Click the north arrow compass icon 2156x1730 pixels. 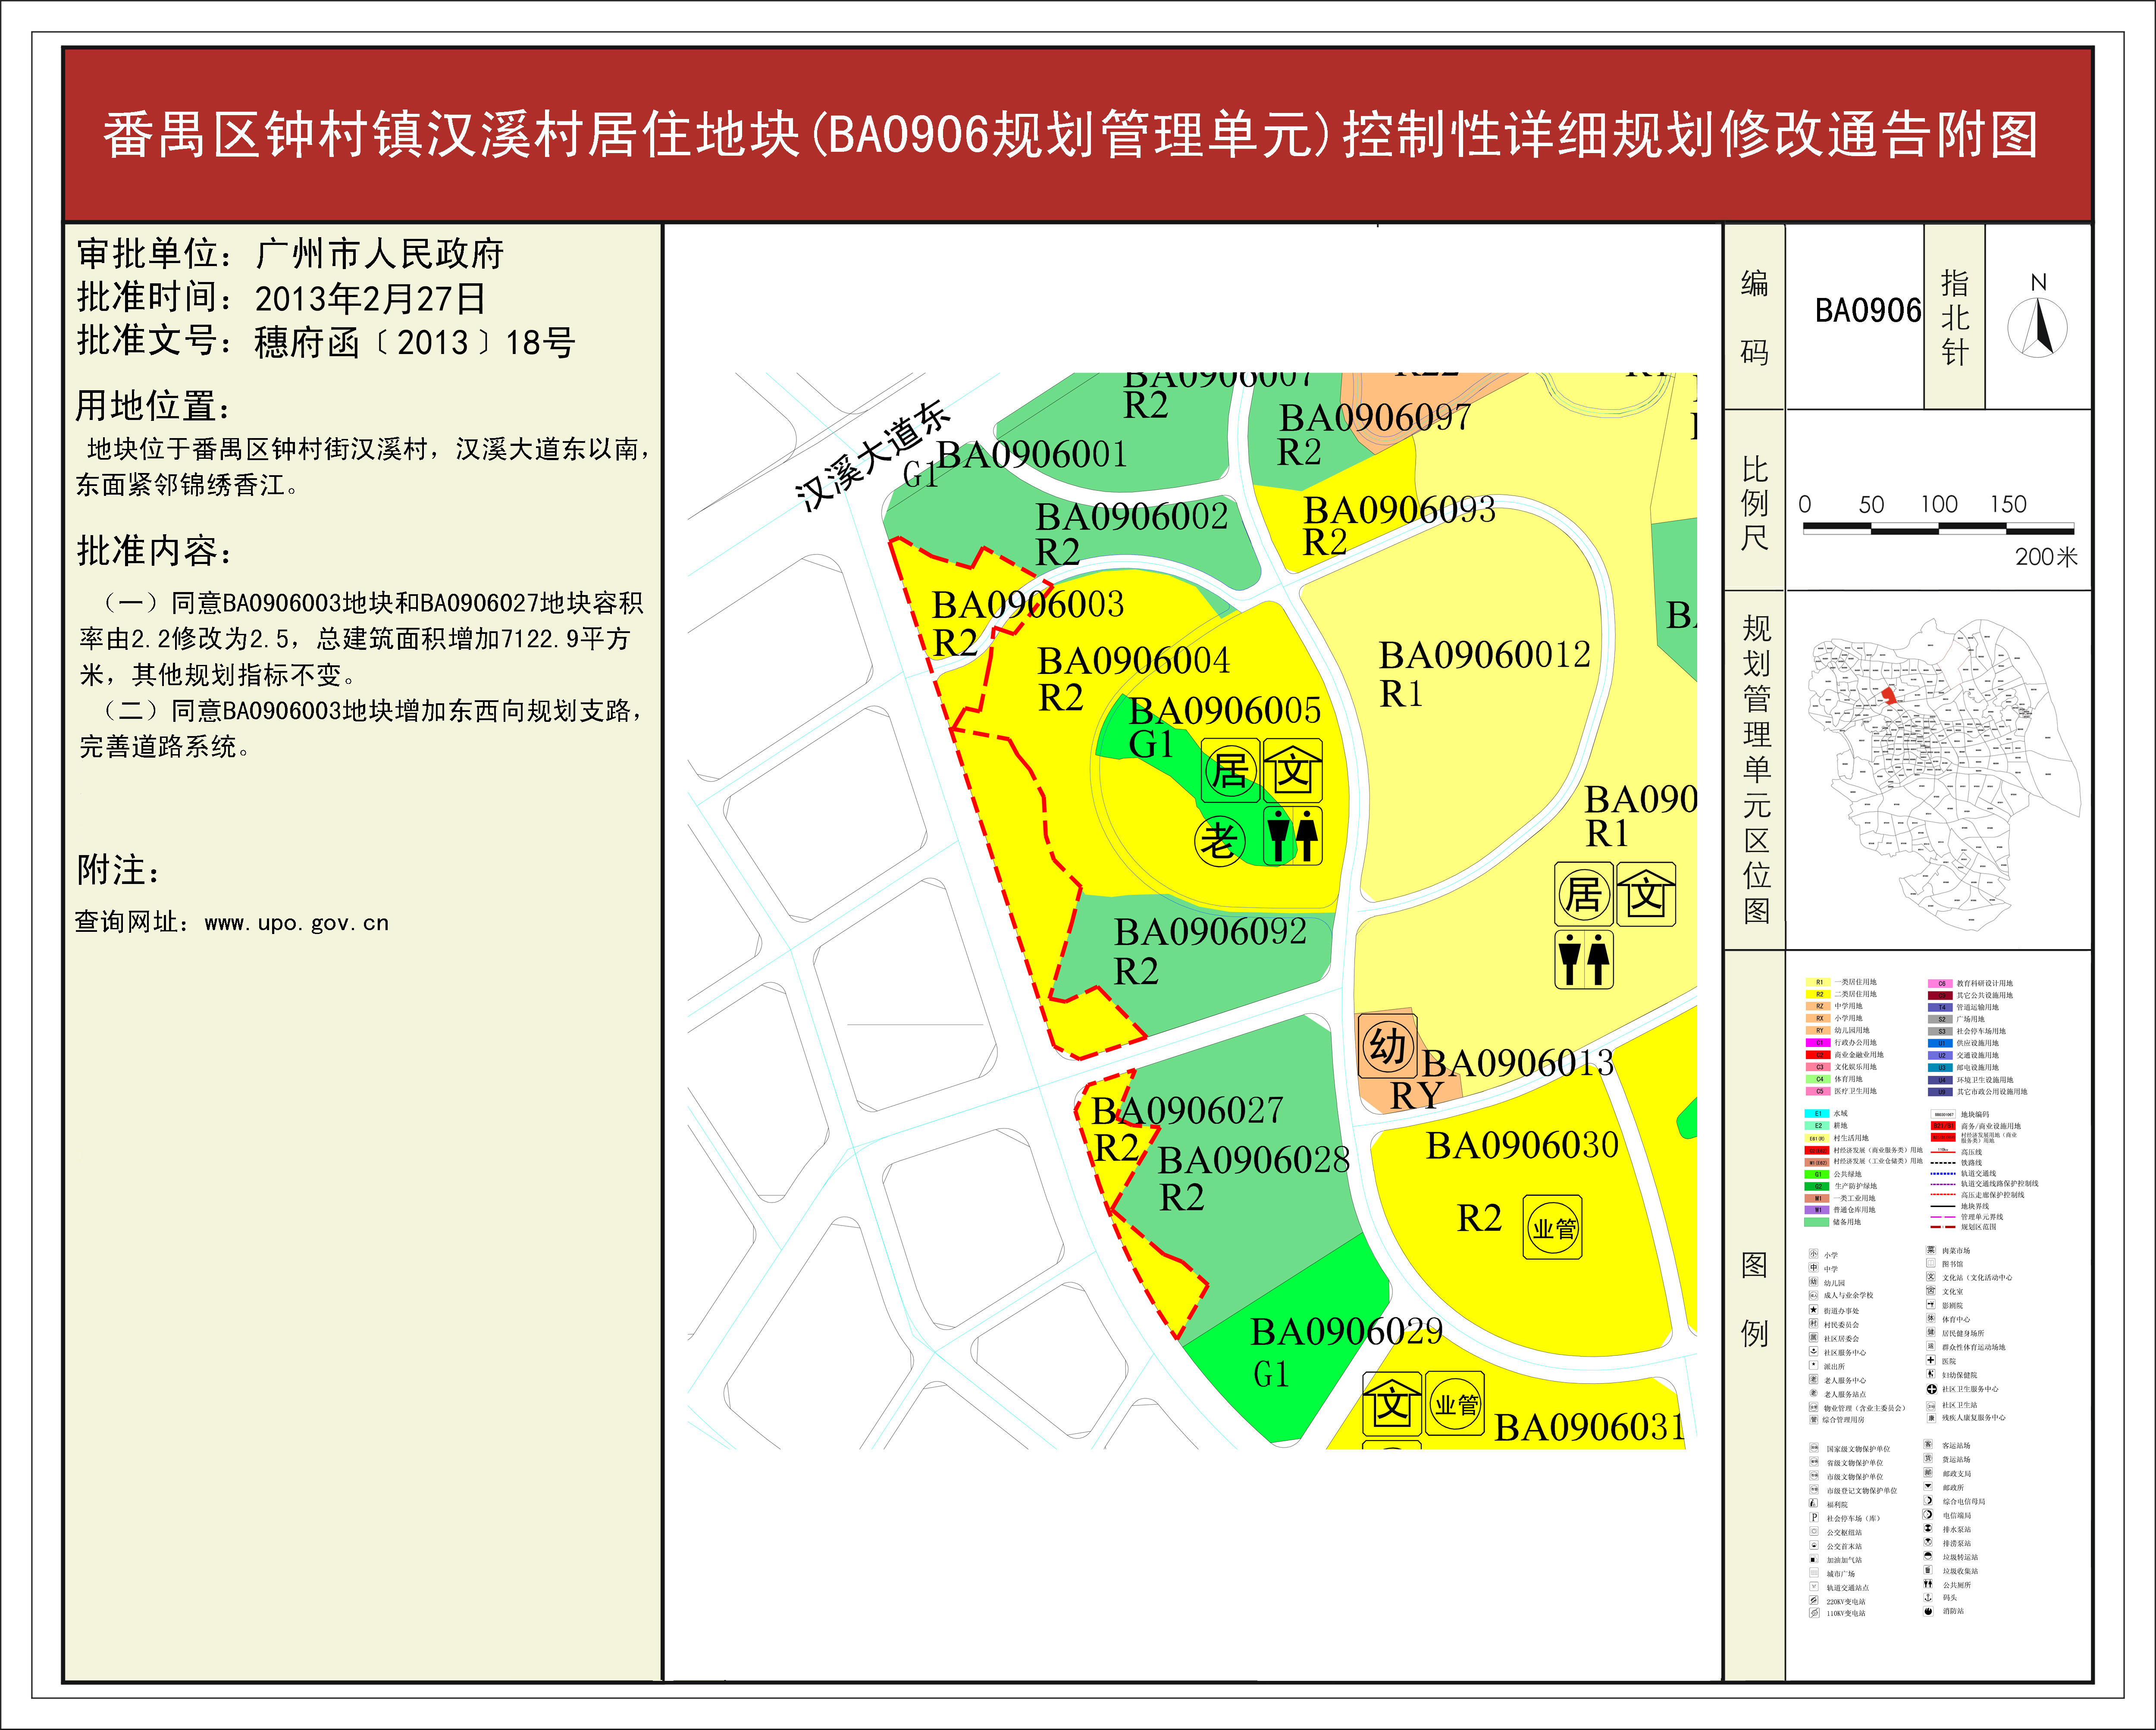[2038, 326]
